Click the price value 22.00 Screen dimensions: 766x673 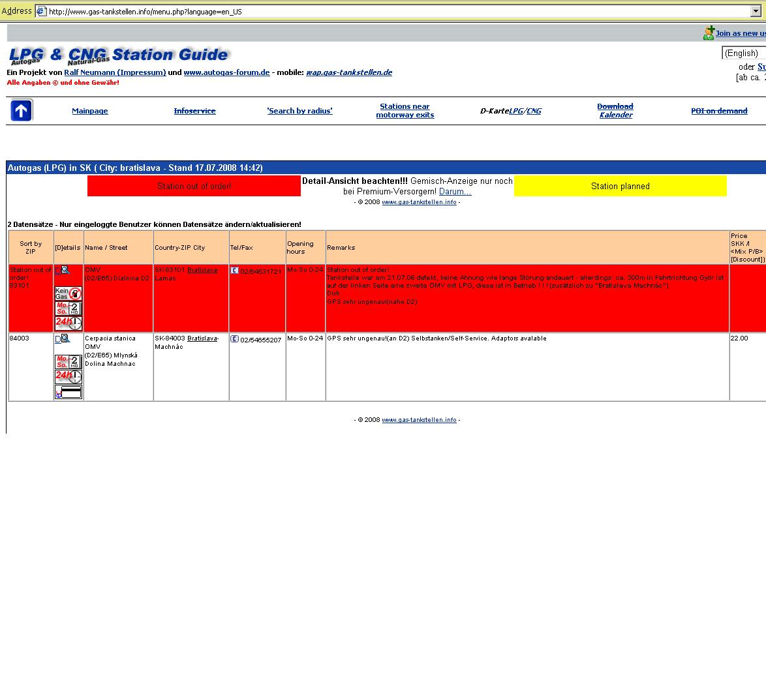pos(739,338)
